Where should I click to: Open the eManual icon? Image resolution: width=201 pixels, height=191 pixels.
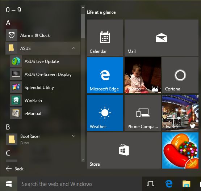[x=16, y=113]
